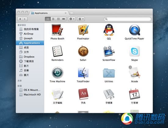Click the QuickTime Player label text
Viewport: 168px width, 128px height.
click(134, 39)
